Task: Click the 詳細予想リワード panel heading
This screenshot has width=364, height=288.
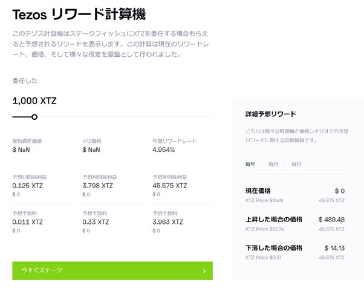Action: click(x=270, y=114)
